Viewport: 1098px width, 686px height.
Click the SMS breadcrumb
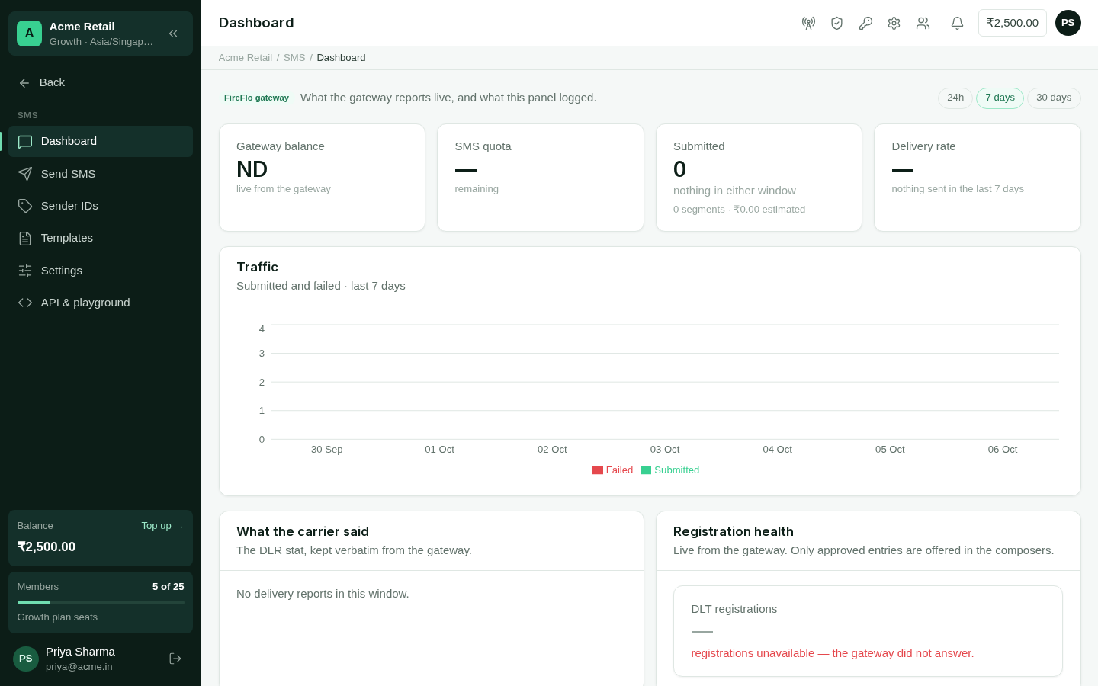pos(294,58)
